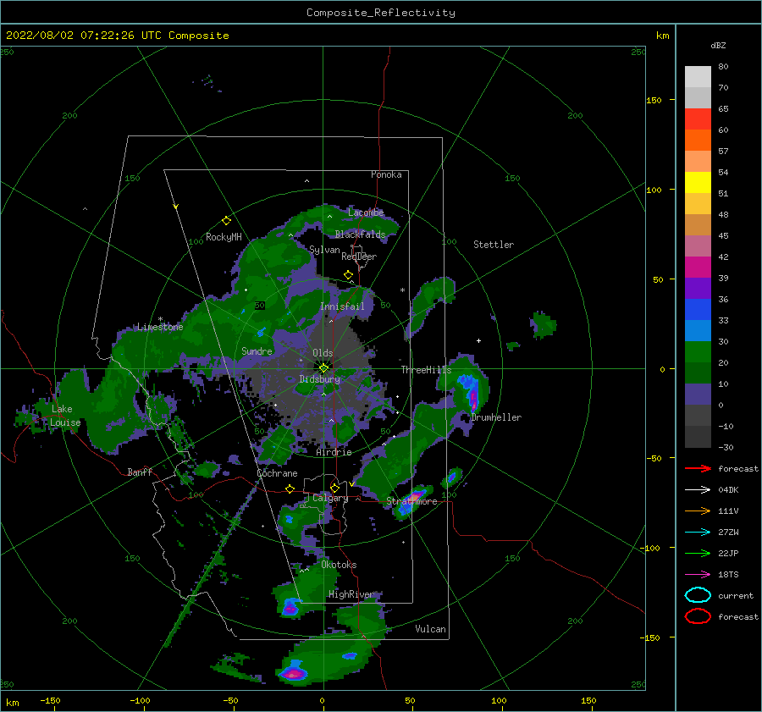Click the magenta storm core near Drumheller

pyautogui.click(x=474, y=399)
